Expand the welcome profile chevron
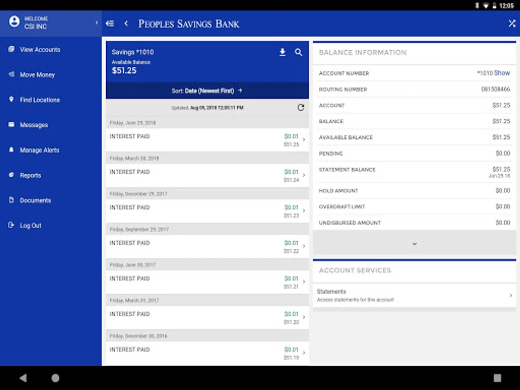 click(x=97, y=23)
